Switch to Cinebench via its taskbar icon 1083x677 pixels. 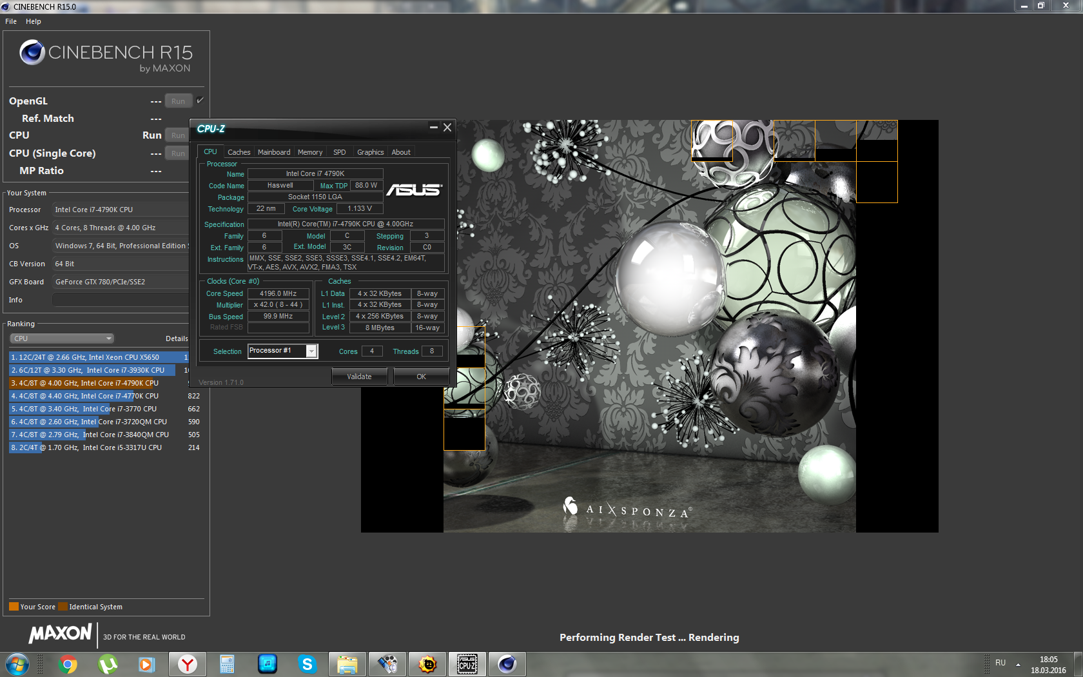pos(507,664)
